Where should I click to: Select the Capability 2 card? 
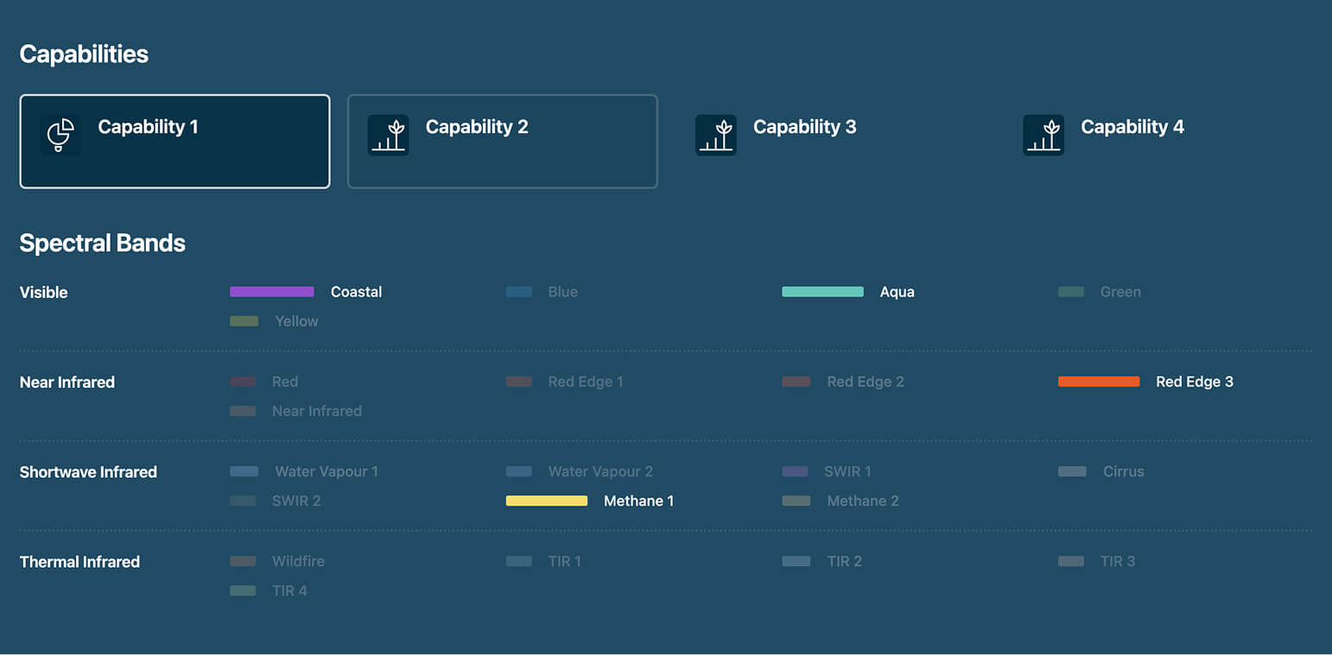[x=502, y=141]
